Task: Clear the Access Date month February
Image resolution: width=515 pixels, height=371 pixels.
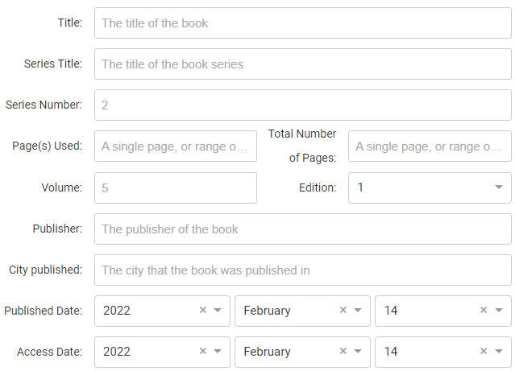Action: (x=343, y=352)
